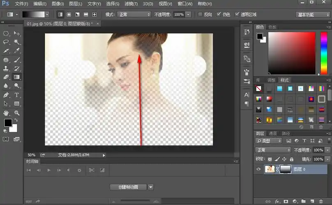The height and width of the screenshot is (205, 332).
Task: Choose the radial gradient style icon
Action: pyautogui.click(x=69, y=14)
